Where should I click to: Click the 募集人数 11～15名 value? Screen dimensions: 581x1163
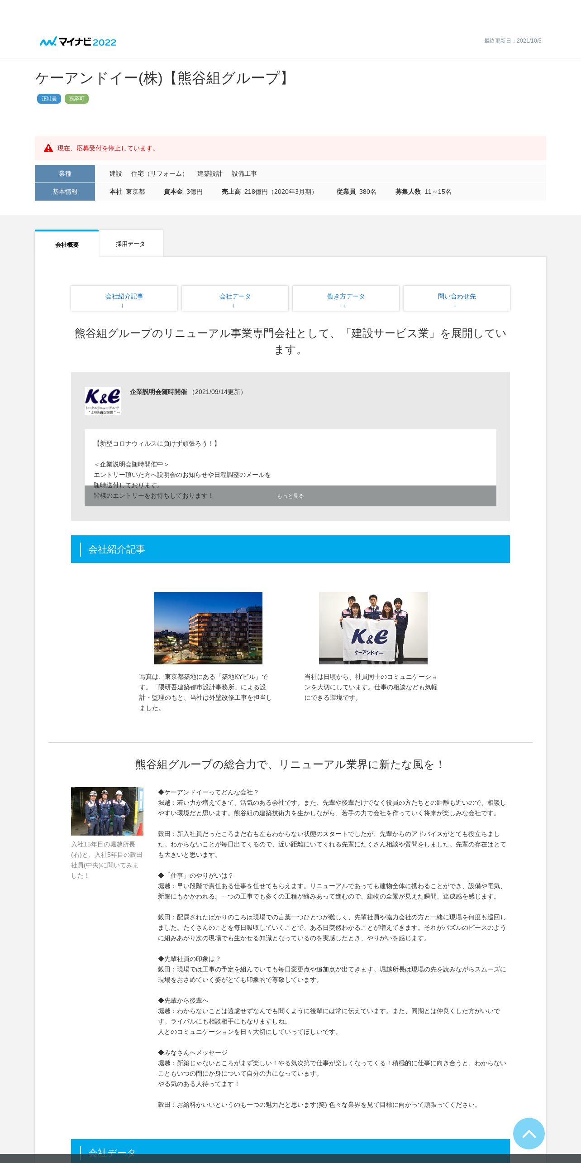(x=424, y=192)
